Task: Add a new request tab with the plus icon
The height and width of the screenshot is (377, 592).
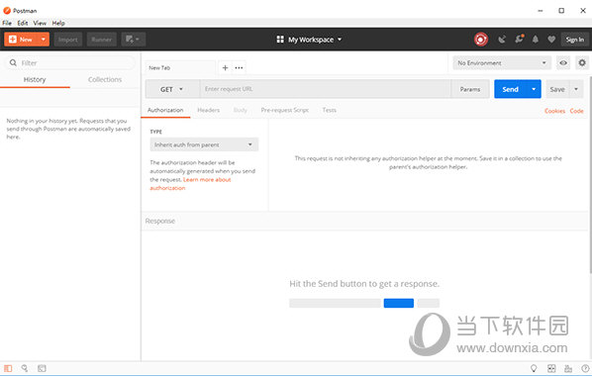Action: coord(225,68)
